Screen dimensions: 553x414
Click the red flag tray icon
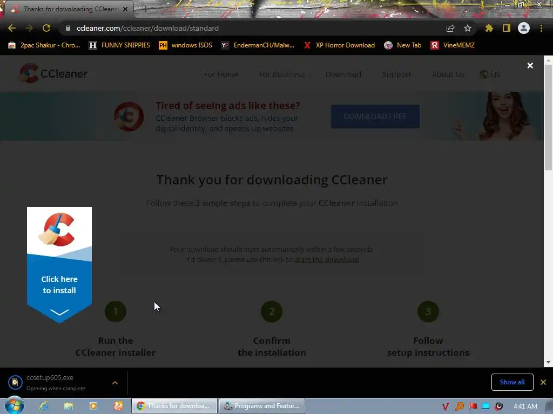[473, 406]
